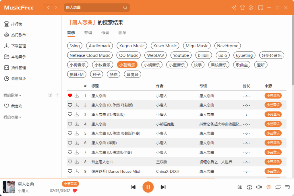
Task: Change the loop playback mode
Action: point(278,187)
